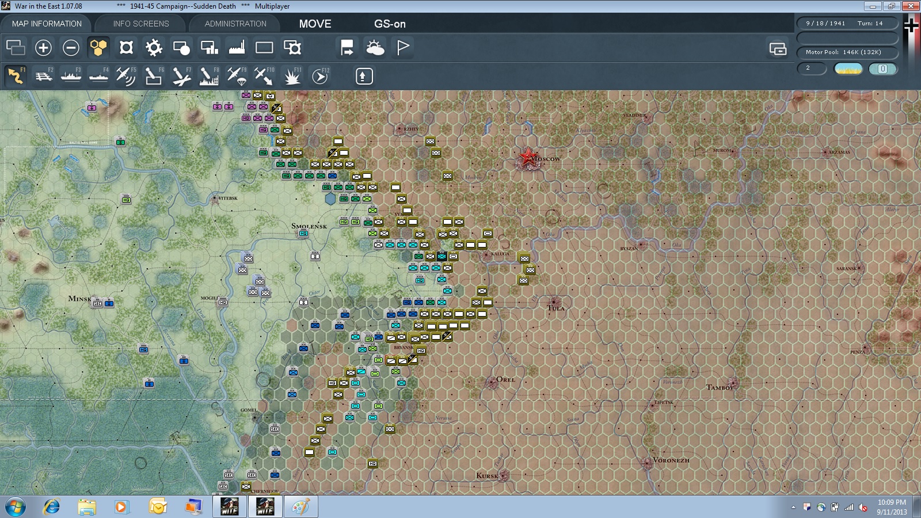921x518 pixels.
Task: Click the Motor Pool 146K readout
Action: coord(847,52)
